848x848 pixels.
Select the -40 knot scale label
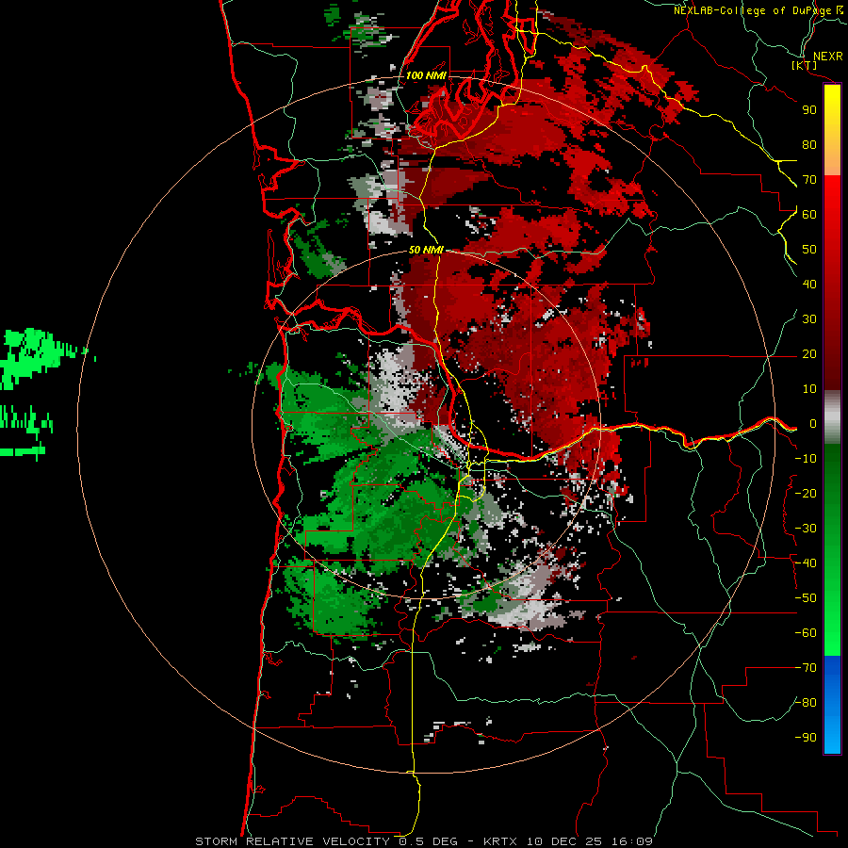pyautogui.click(x=806, y=563)
